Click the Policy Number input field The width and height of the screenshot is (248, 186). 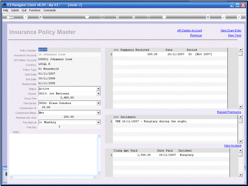tap(69, 50)
